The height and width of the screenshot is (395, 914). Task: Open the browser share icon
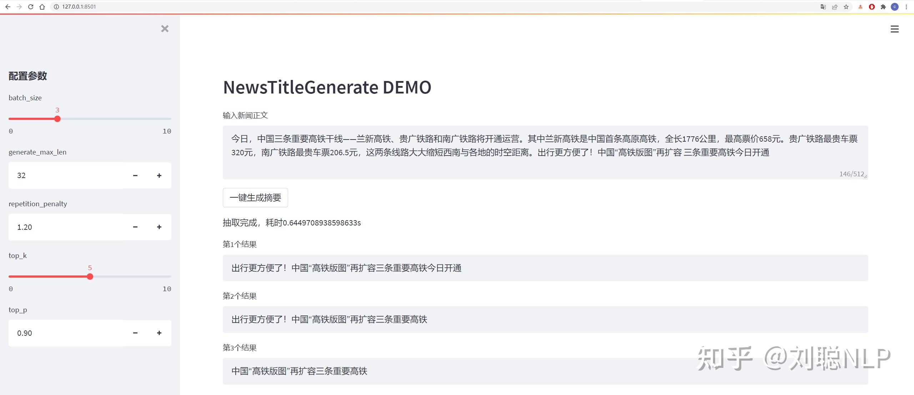tap(835, 6)
